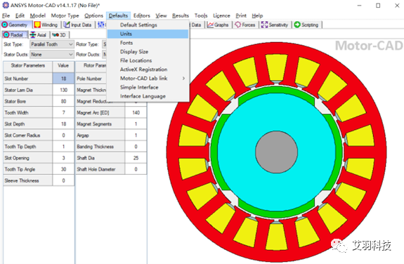Screen dimensions: 404x264
Task: Edit the Slot Number value field
Action: point(63,79)
